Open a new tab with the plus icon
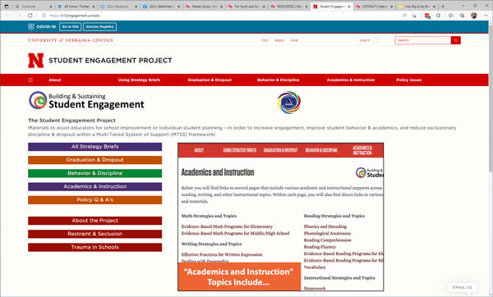The image size is (493, 297). (x=443, y=7)
